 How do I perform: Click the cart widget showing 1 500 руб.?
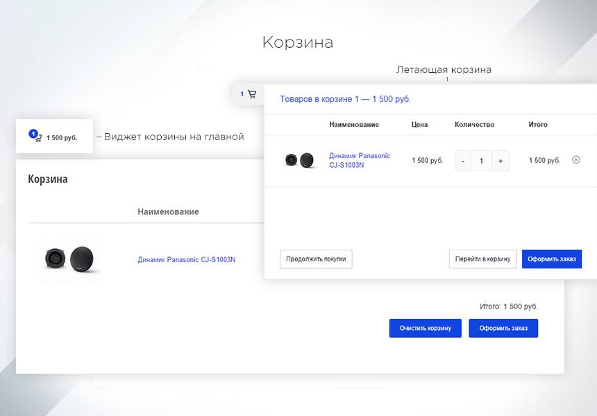point(54,137)
